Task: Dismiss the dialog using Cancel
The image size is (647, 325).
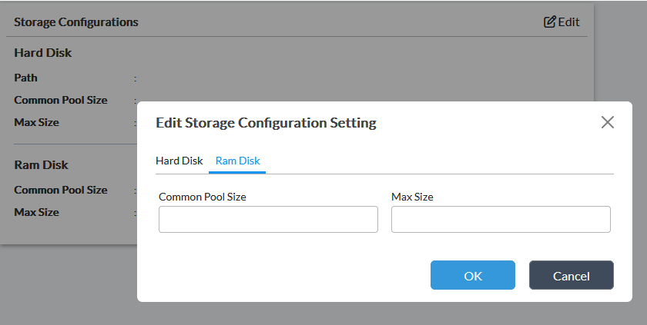Action: [x=572, y=275]
